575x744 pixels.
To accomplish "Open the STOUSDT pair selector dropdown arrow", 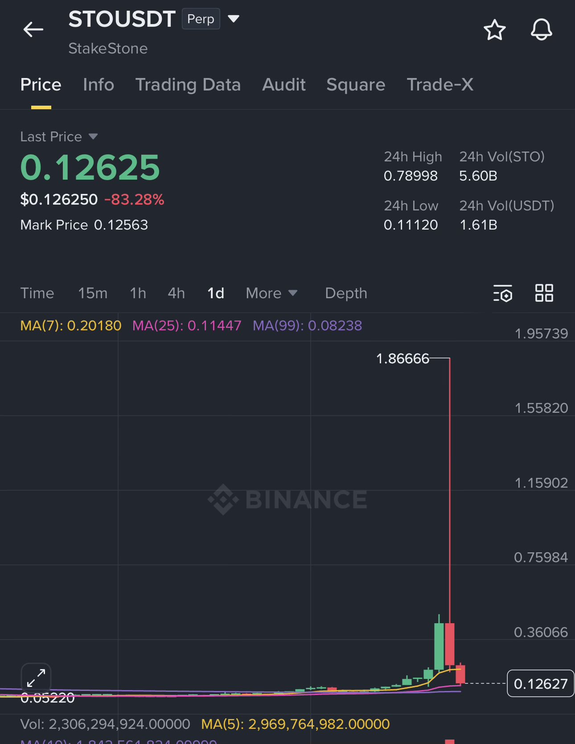I will pyautogui.click(x=234, y=19).
